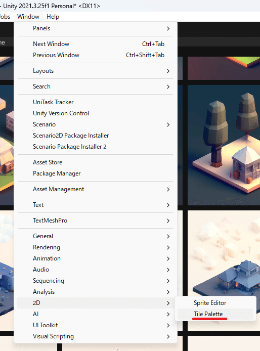Open the Window menu in menu bar
260x351 pixels.
28,17
